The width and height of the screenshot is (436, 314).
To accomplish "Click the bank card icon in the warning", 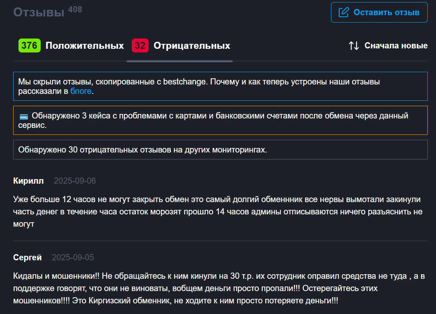I will click(x=23, y=116).
